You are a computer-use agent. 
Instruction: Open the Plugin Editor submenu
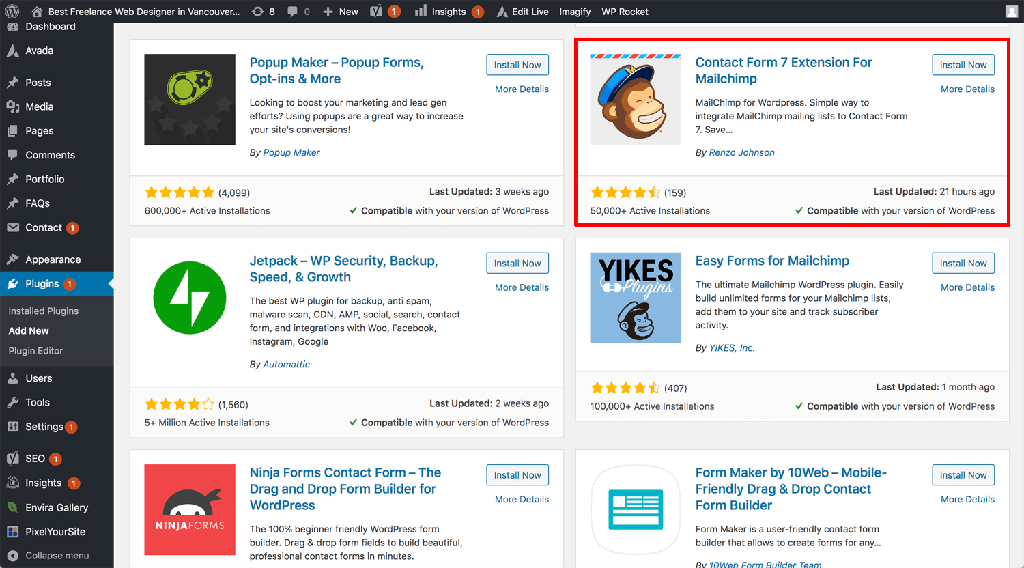coord(35,351)
